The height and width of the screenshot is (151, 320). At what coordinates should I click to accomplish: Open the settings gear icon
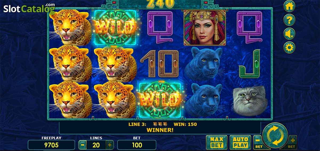289,47
